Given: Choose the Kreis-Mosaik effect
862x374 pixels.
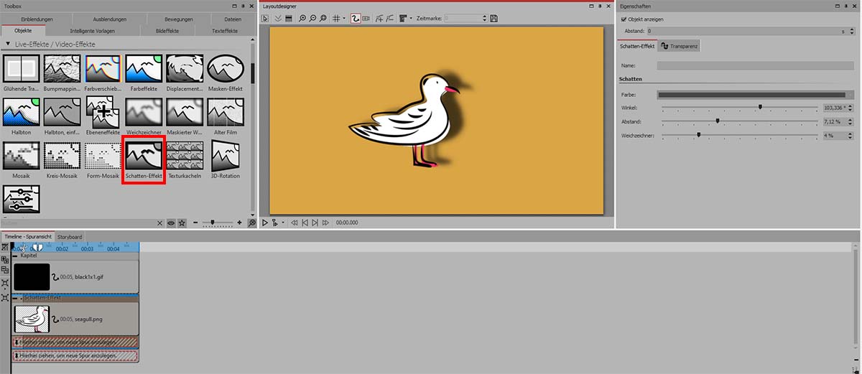Looking at the screenshot, I should pyautogui.click(x=62, y=156).
